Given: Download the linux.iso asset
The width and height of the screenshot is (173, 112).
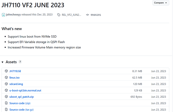Looking at the screenshot, I should coord(15,77).
